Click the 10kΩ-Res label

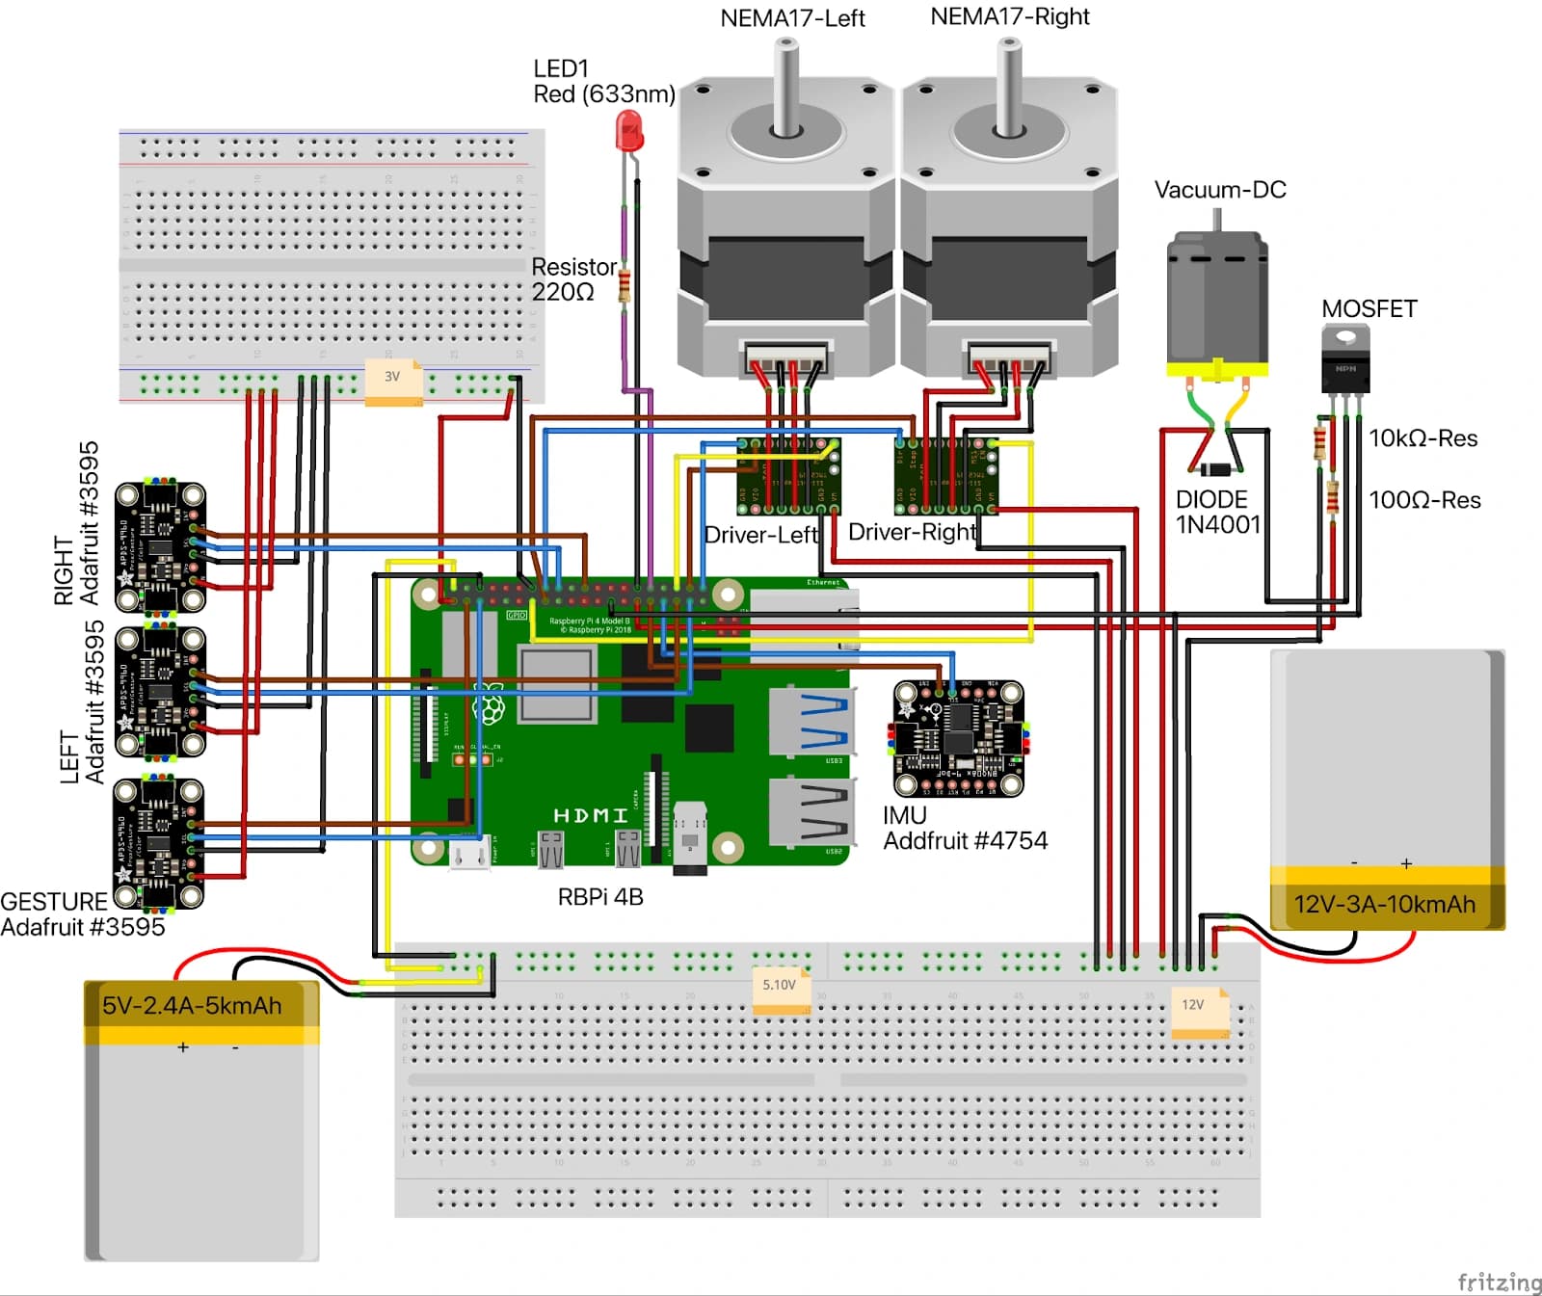(x=1423, y=438)
